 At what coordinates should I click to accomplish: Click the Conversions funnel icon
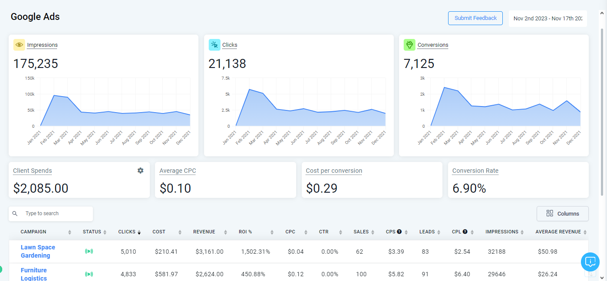pos(409,45)
